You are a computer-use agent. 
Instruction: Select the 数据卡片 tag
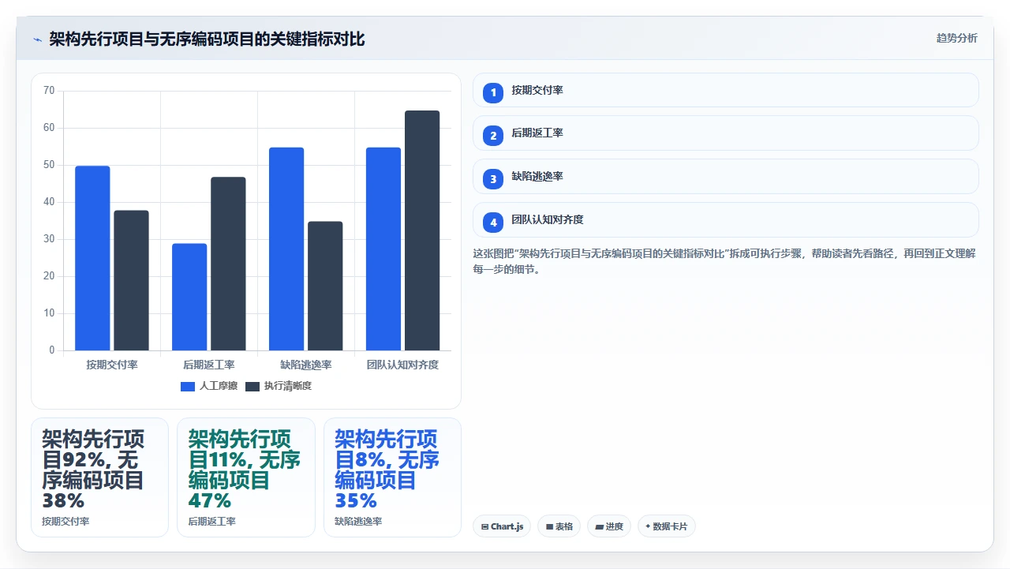(x=667, y=526)
